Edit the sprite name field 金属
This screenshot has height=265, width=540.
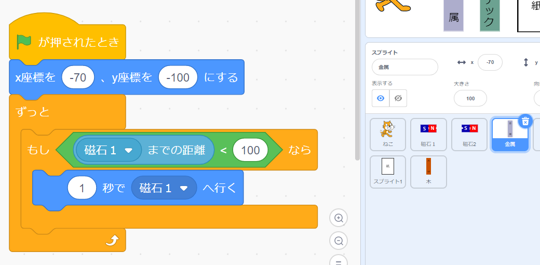point(404,67)
